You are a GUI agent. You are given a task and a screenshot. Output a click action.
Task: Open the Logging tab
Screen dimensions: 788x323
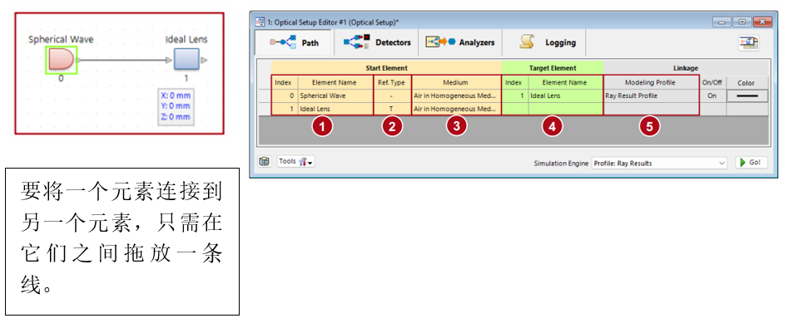pyautogui.click(x=545, y=43)
